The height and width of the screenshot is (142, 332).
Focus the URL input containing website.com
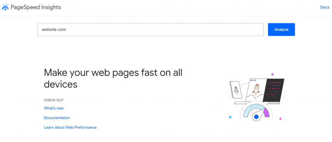coord(150,29)
